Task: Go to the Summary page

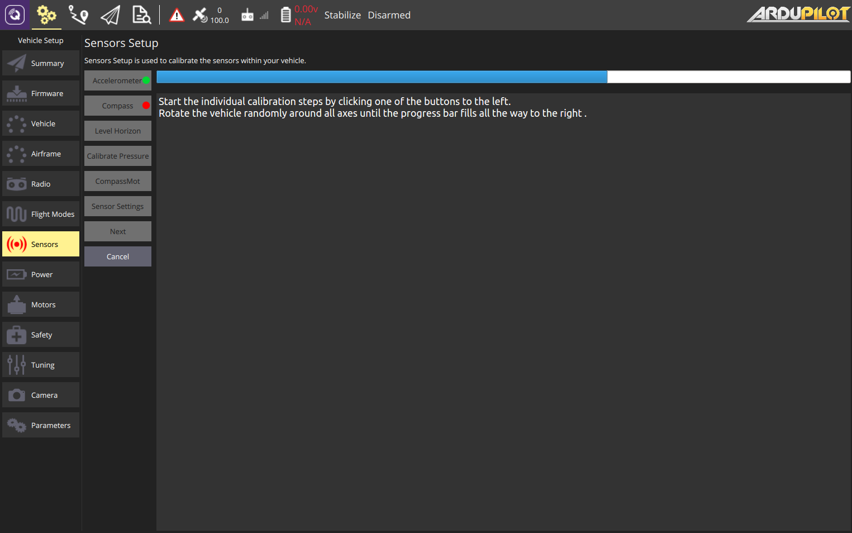Action: click(x=41, y=63)
